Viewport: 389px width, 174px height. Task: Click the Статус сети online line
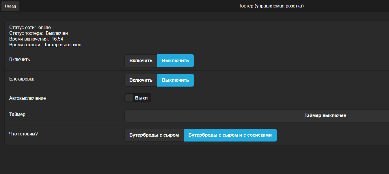click(x=30, y=28)
